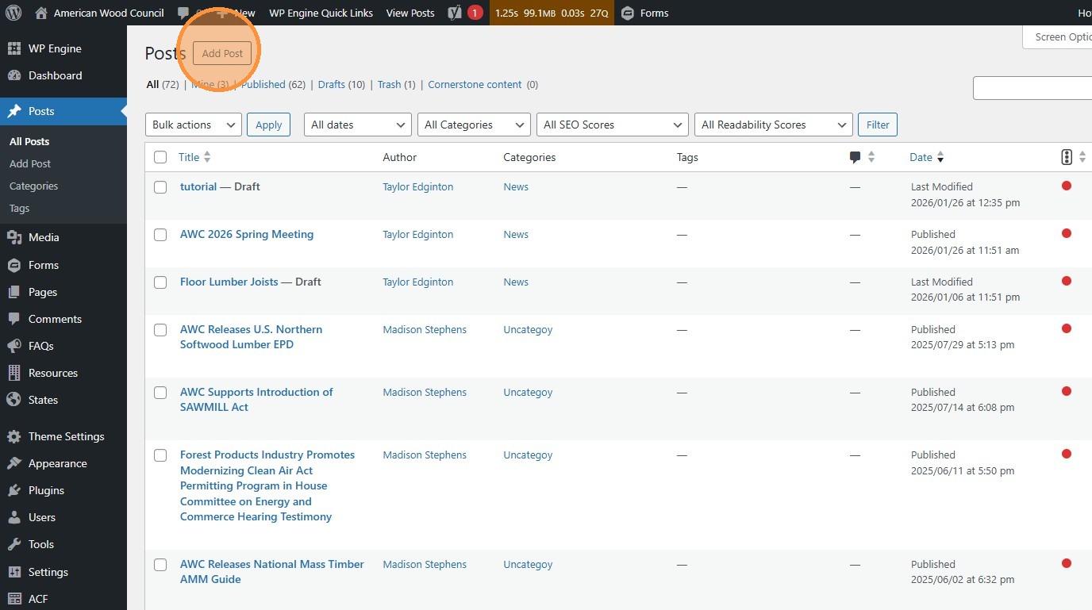This screenshot has height=610, width=1092.
Task: Expand the All Categories filter dropdown
Action: pos(473,125)
